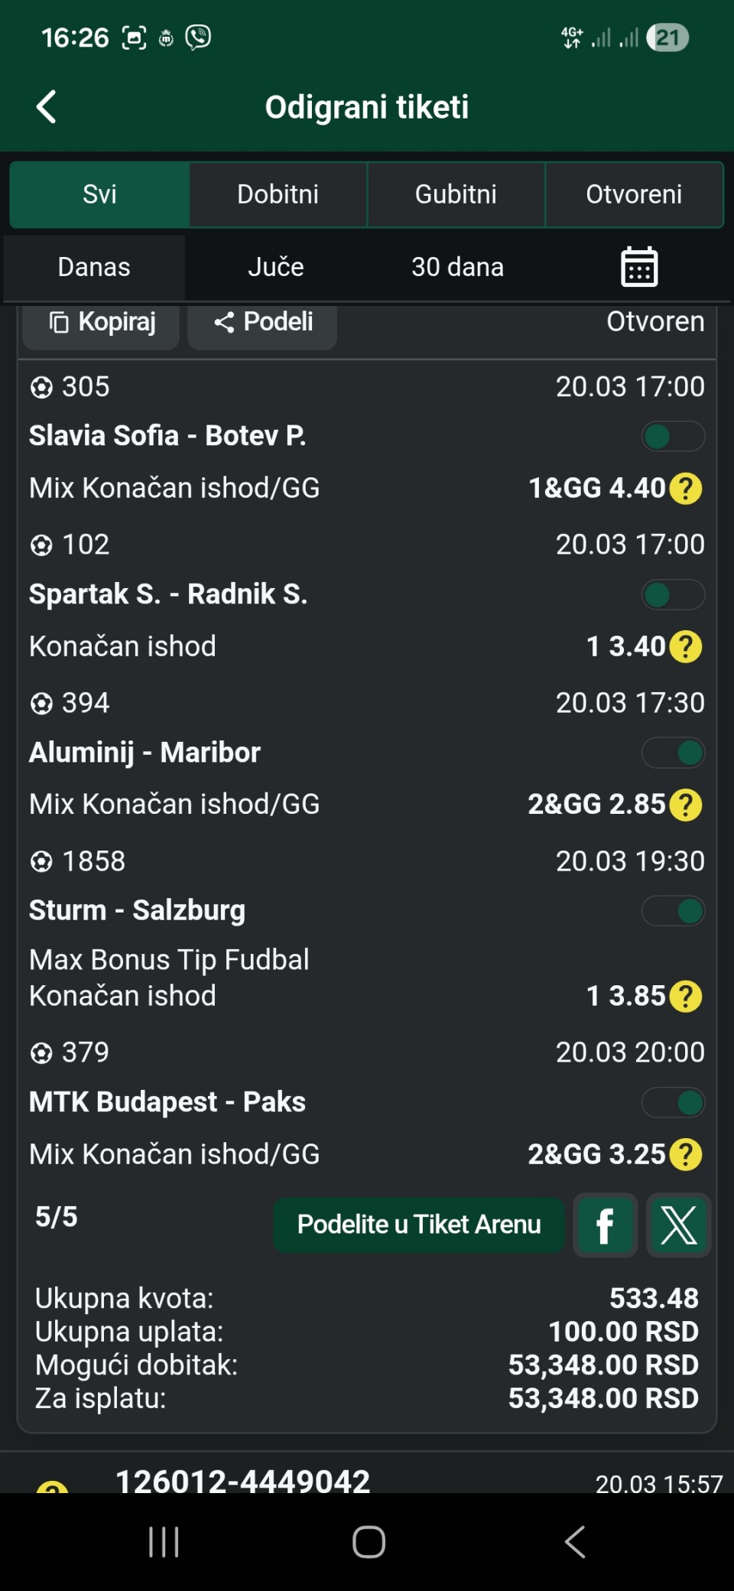Open ticket 126012-4449042
Screen dimensions: 734x1591
pos(243,1481)
